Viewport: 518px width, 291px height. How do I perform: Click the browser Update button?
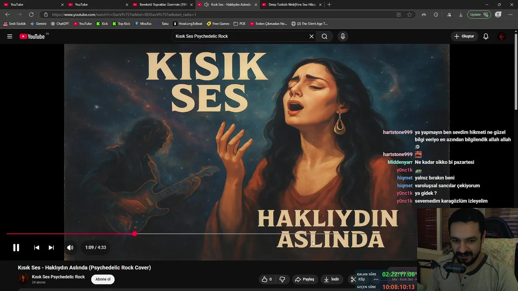[x=479, y=15]
